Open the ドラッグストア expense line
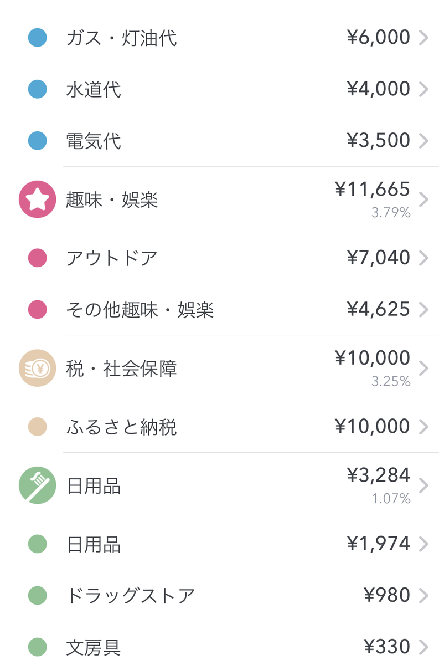The image size is (439, 665). click(x=219, y=596)
